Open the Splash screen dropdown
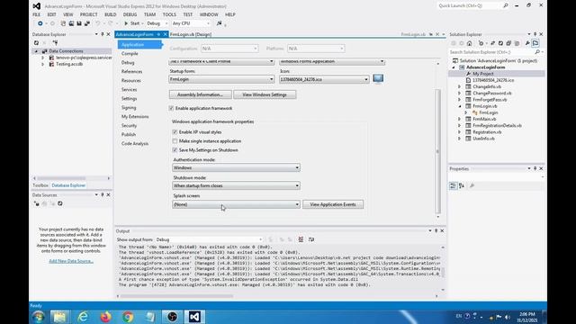 coord(236,204)
